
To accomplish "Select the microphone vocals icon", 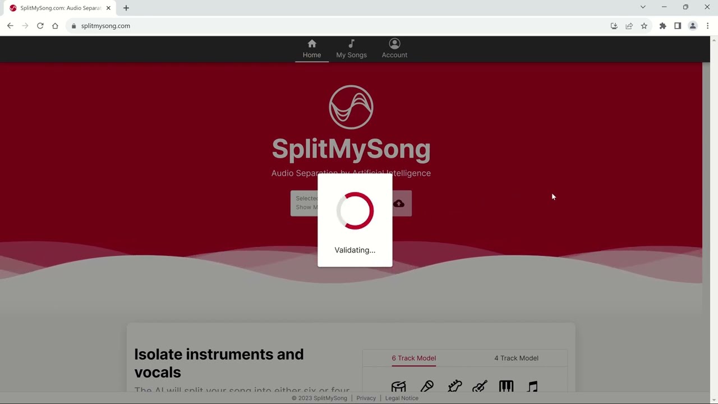I will 427,386.
